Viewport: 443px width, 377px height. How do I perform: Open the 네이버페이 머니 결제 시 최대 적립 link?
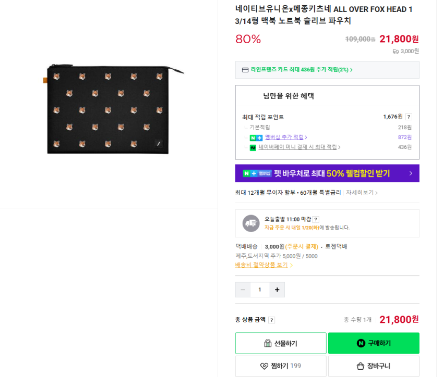(x=298, y=147)
